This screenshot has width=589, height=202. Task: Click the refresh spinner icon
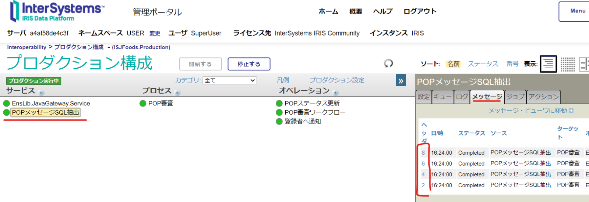(388, 64)
